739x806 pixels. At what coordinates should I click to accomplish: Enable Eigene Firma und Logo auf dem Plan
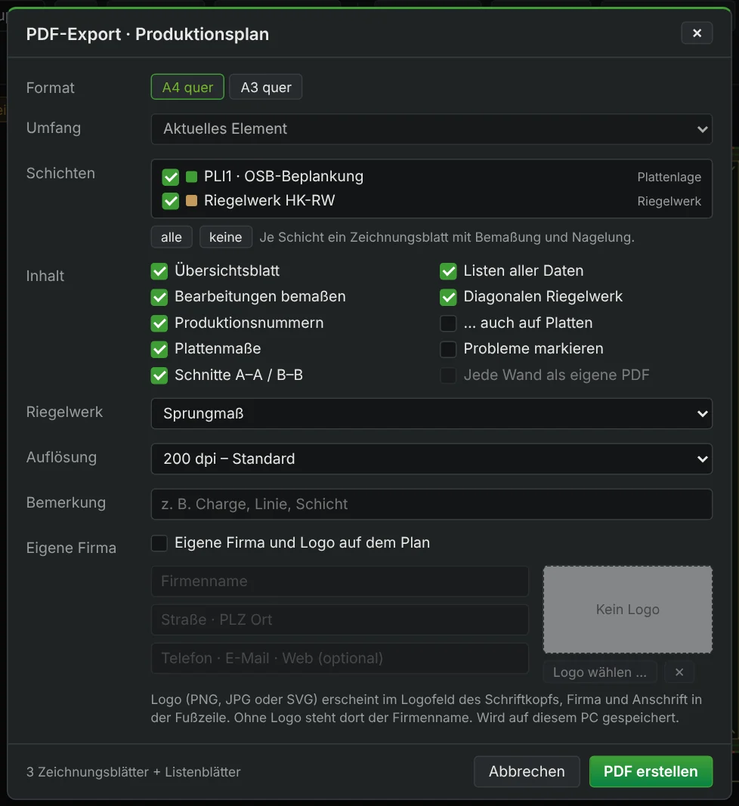(x=159, y=543)
